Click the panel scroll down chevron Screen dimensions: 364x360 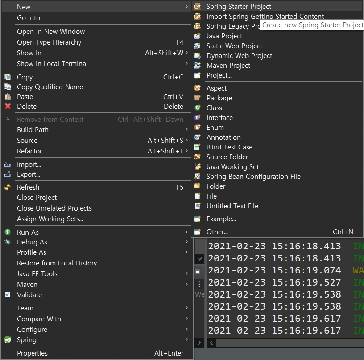(x=199, y=259)
